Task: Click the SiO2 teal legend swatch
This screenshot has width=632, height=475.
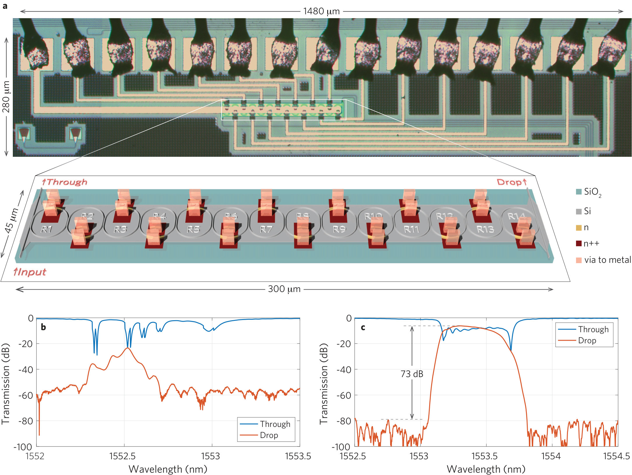Action: tap(579, 191)
